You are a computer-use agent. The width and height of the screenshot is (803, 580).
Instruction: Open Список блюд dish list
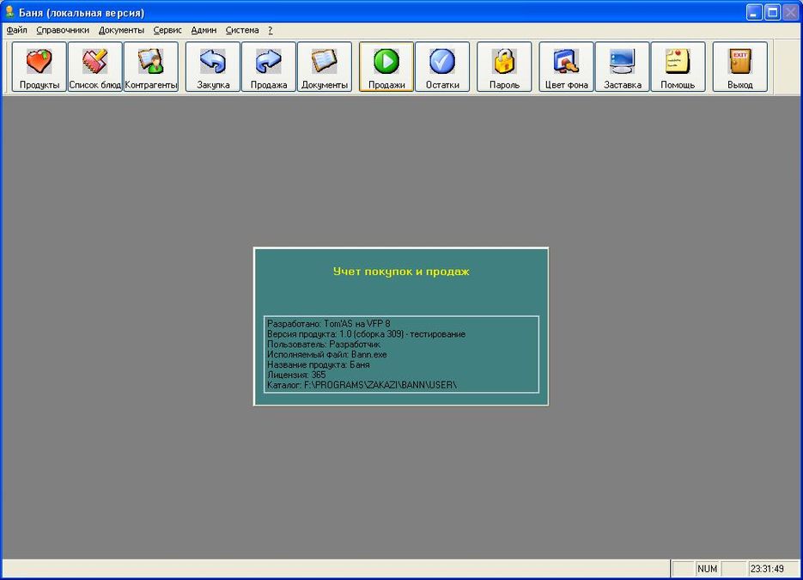coord(95,67)
